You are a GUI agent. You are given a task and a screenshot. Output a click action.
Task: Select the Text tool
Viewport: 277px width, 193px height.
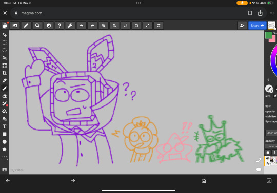(x=5, y=126)
